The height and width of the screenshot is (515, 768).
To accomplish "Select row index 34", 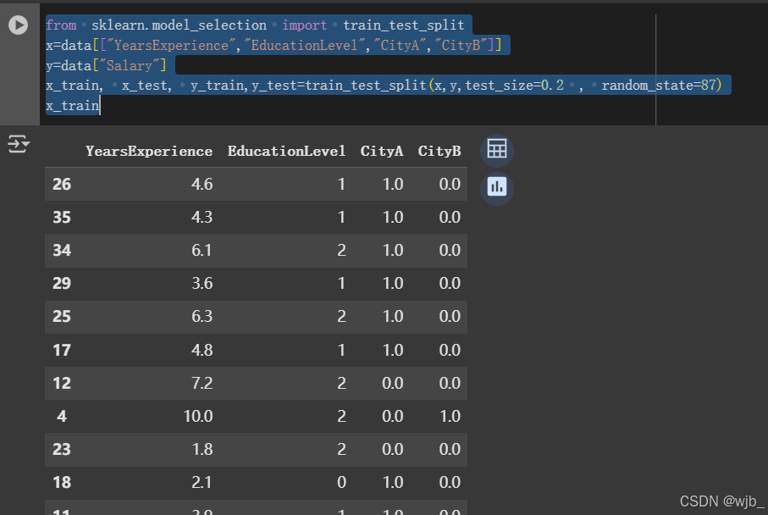I will pyautogui.click(x=62, y=251).
